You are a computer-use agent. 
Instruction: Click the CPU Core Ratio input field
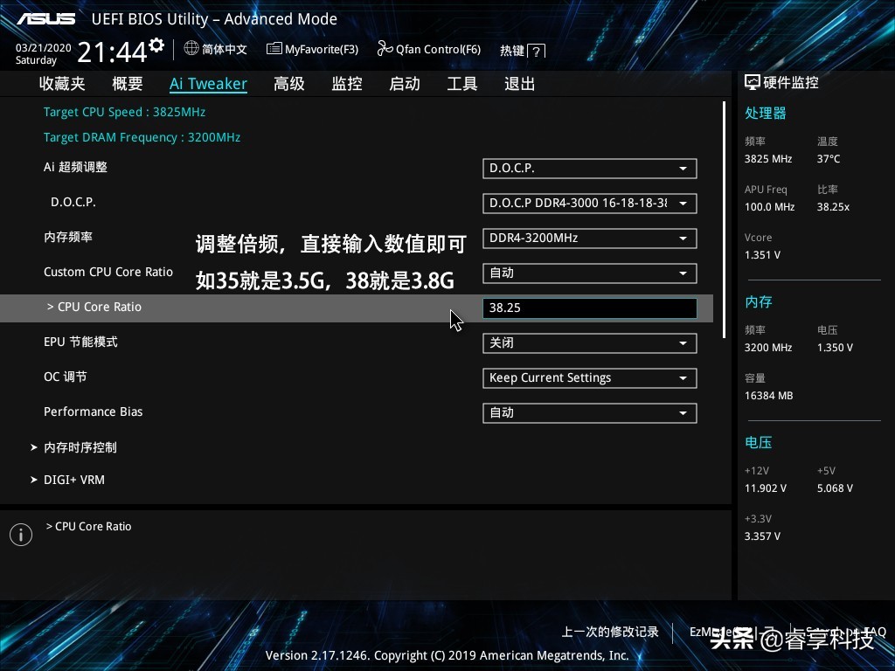(x=589, y=308)
